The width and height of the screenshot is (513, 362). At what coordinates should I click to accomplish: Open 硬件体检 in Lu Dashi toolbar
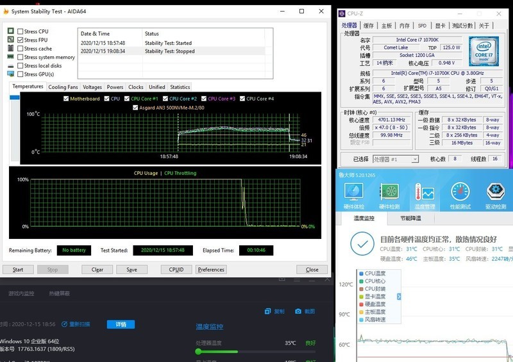tap(354, 195)
